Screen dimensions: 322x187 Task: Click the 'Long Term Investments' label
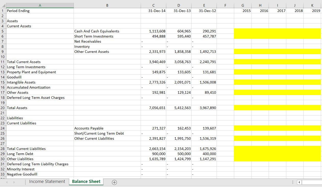pos(26,67)
